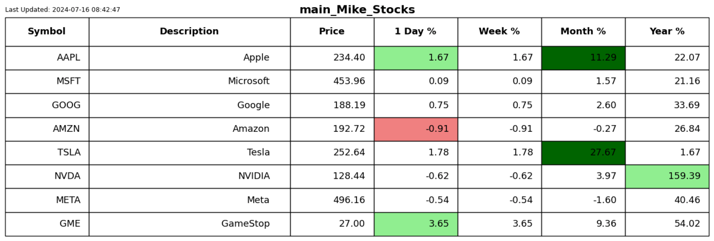Click the Price column header
Image resolution: width=714 pixels, height=241 pixels.
point(332,31)
